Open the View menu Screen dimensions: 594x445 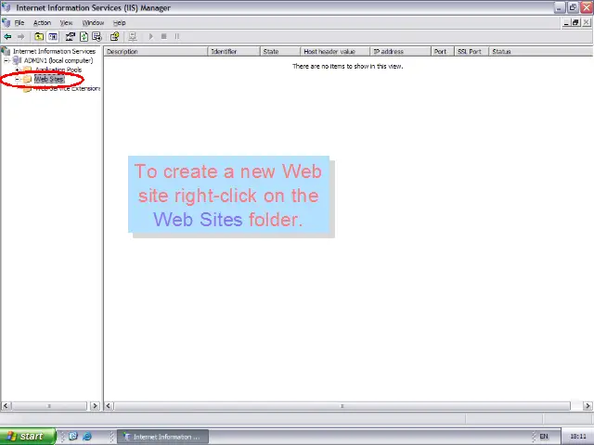(x=66, y=22)
